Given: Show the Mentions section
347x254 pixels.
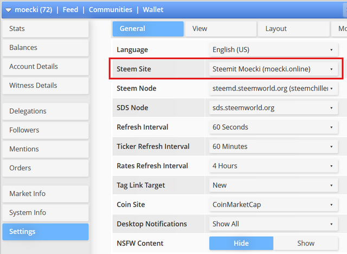Looking at the screenshot, I should click(x=46, y=149).
